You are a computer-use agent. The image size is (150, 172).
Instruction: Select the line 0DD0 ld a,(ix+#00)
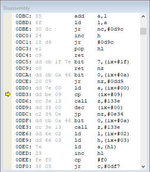point(76,88)
